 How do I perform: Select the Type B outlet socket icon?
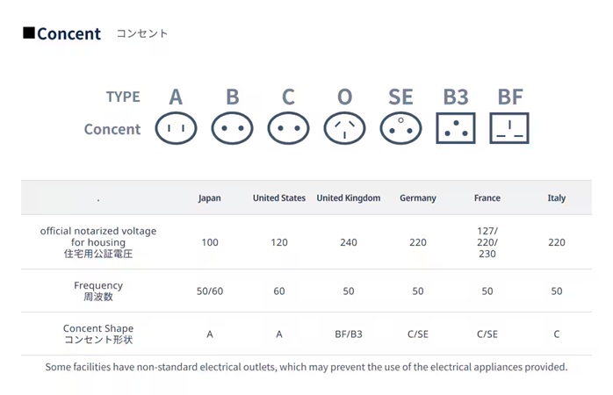[x=232, y=129]
